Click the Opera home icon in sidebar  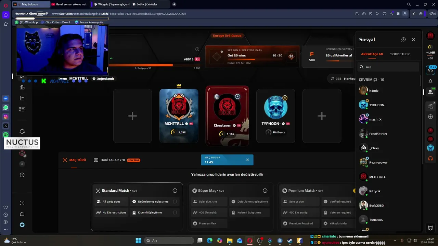point(5,15)
